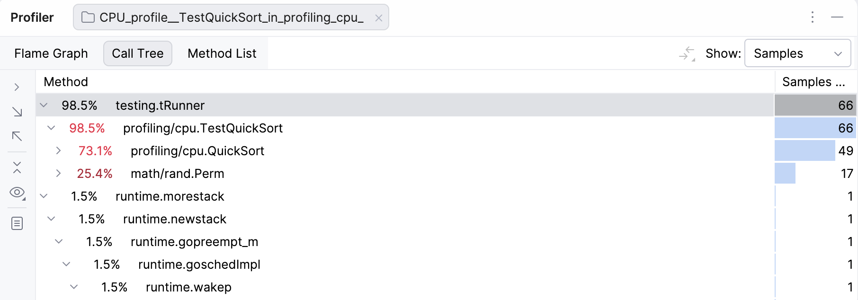
Task: Close the CPU_profile_TestQuickSort file chip
Action: pyautogui.click(x=378, y=18)
